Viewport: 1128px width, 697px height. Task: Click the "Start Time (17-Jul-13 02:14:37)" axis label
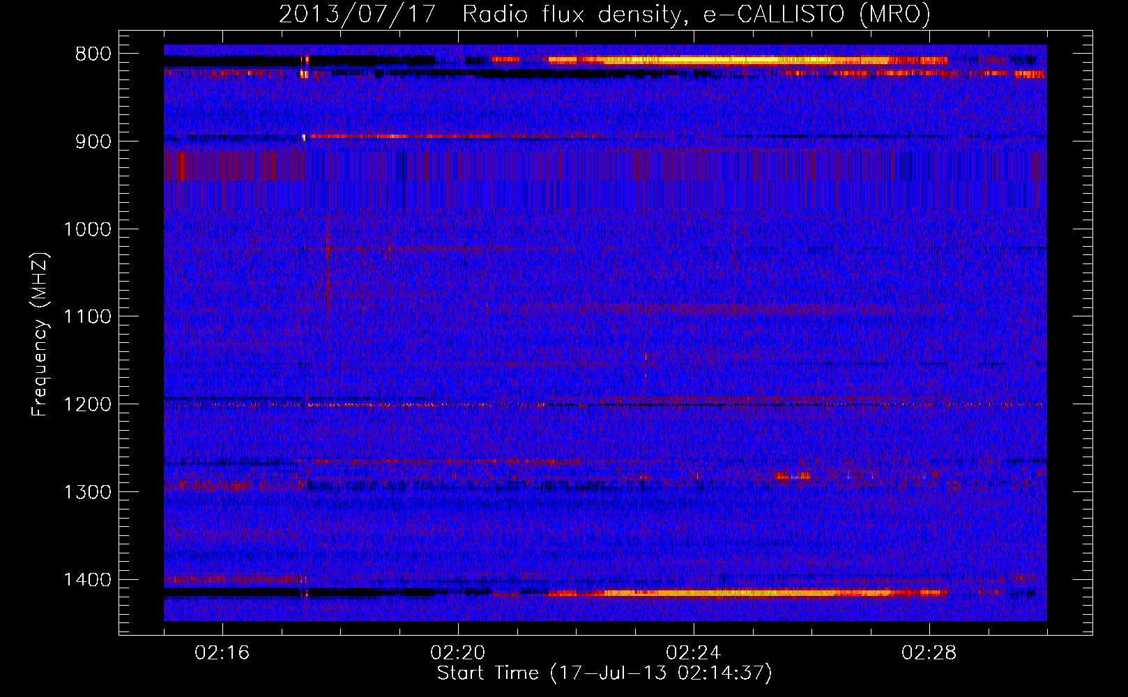coord(604,673)
